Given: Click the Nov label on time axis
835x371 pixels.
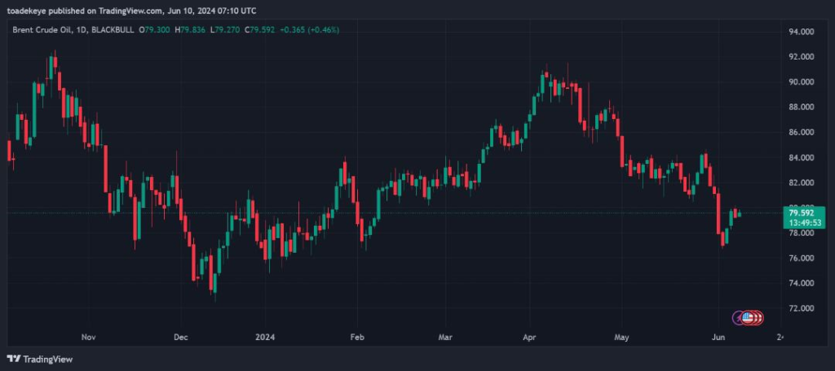Looking at the screenshot, I should click(x=89, y=336).
